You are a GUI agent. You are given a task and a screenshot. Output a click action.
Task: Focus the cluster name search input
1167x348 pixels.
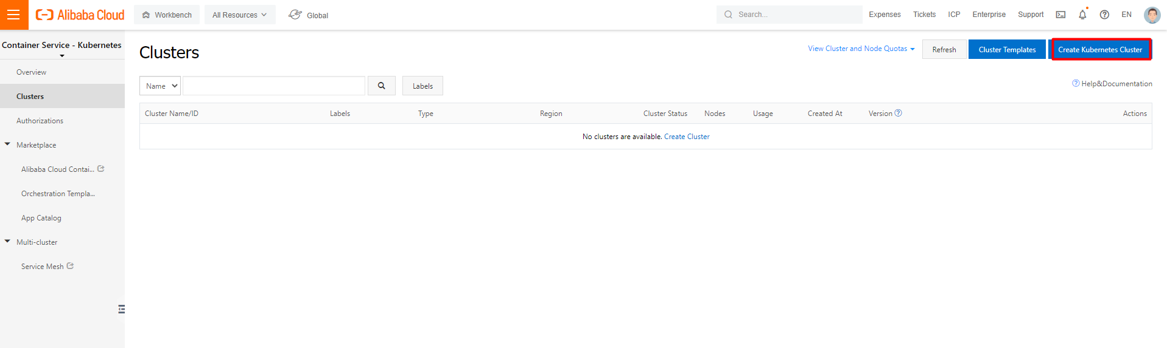coord(274,86)
